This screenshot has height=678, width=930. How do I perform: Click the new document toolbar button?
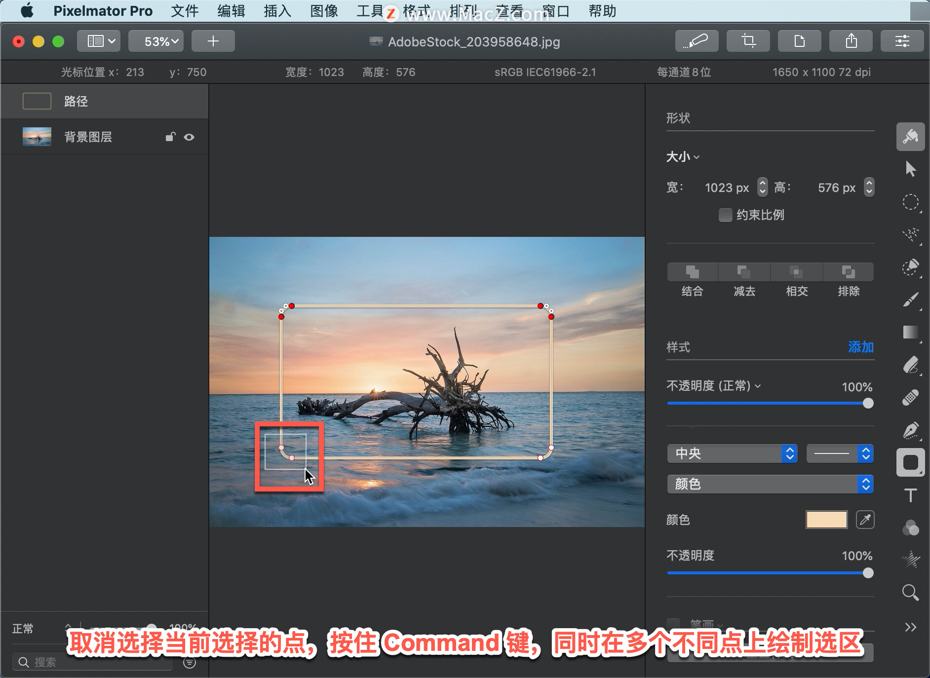click(x=799, y=41)
